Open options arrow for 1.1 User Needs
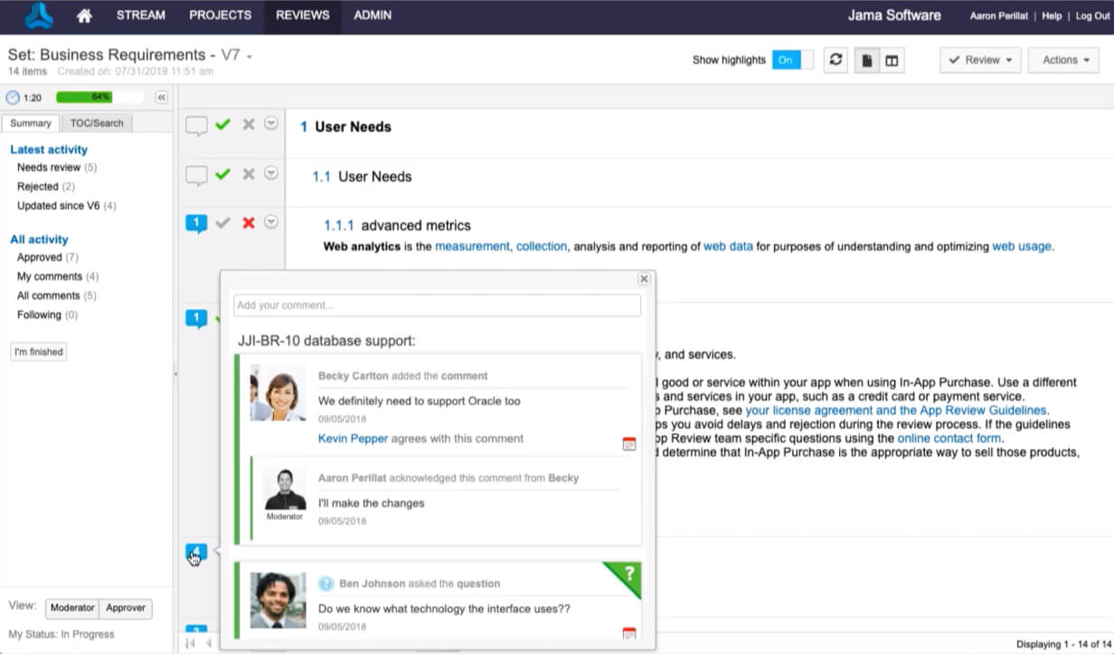Viewport: 1114px width, 654px height. (270, 174)
